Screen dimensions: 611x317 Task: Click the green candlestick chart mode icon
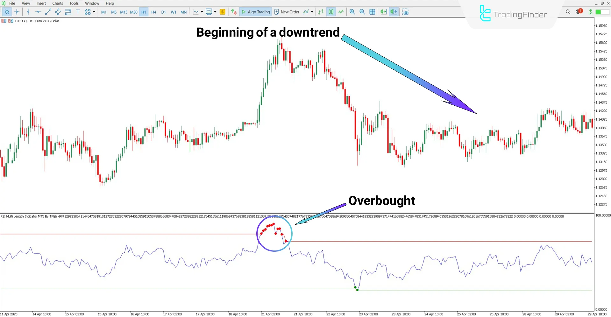pyautogui.click(x=330, y=12)
